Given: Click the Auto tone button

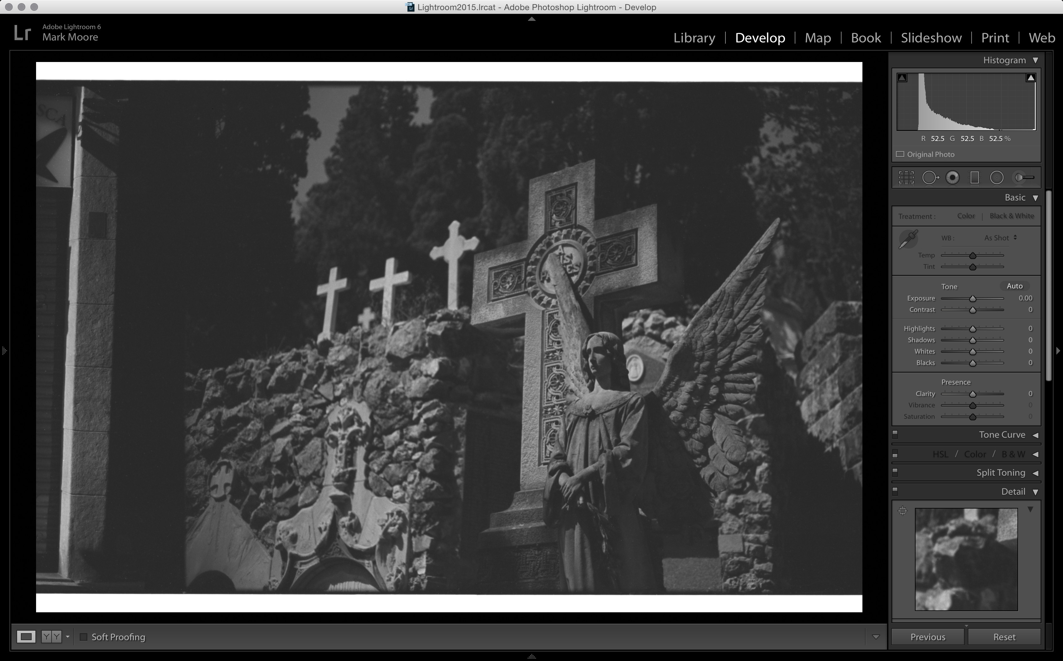Looking at the screenshot, I should pos(1015,286).
